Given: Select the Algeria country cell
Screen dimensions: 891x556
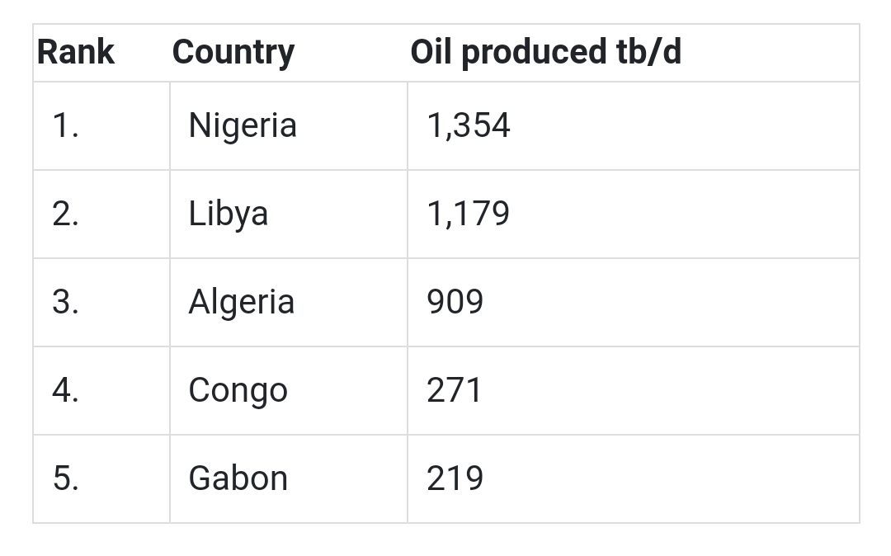Looking at the screenshot, I should (x=241, y=302).
